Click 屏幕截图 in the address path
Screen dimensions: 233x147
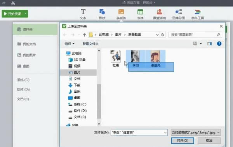pos(134,35)
